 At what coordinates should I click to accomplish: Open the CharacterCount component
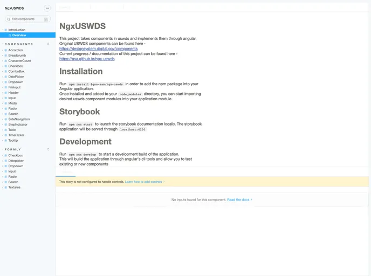[x=19, y=61]
